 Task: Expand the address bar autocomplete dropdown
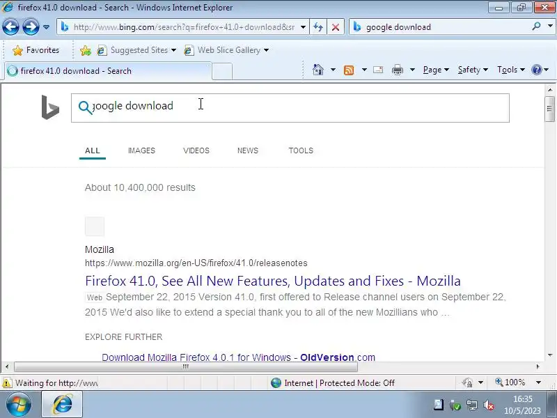point(304,27)
